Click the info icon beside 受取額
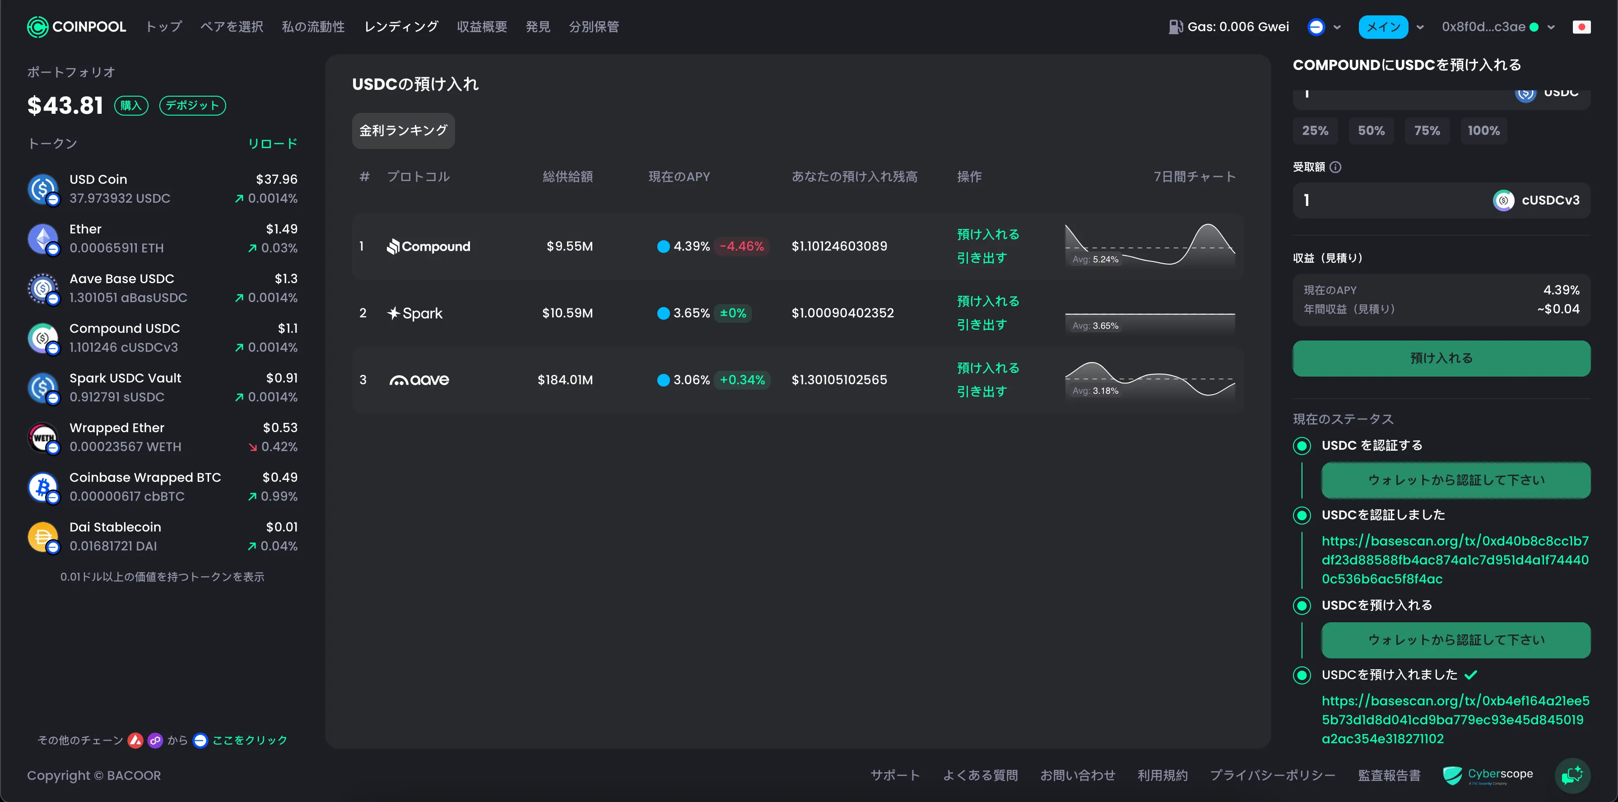Image resolution: width=1618 pixels, height=802 pixels. 1335,167
